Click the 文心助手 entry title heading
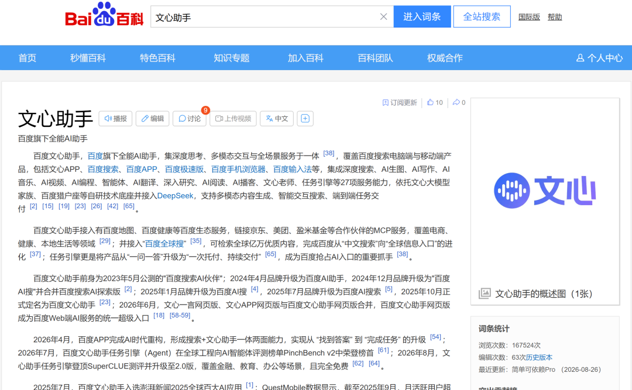Viewport: 632px width, 390px height. 56,119
